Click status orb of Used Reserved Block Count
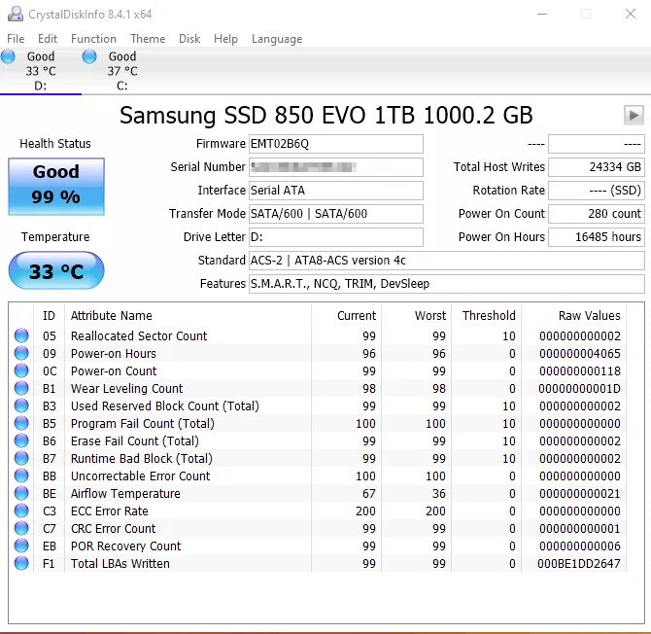 (x=21, y=405)
